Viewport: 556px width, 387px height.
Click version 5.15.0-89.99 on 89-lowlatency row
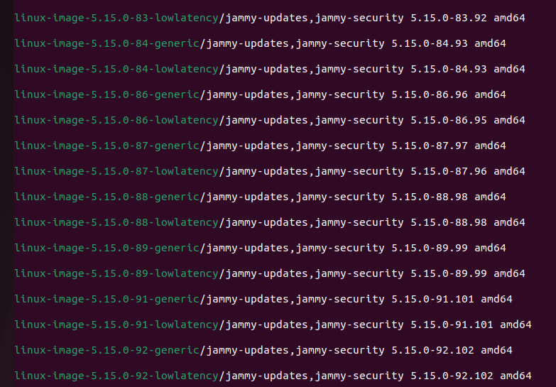(449, 273)
